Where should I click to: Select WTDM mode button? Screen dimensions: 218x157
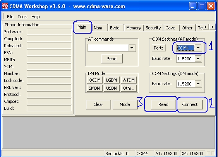(x=129, y=80)
